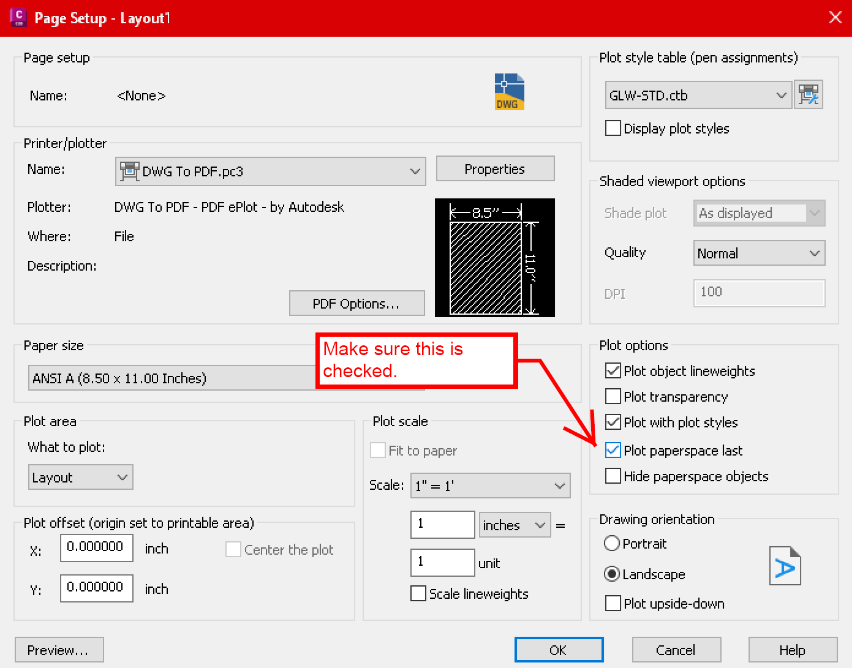
Task: Open the GLW-STD.ctb plot style dropdown
Action: [x=781, y=95]
